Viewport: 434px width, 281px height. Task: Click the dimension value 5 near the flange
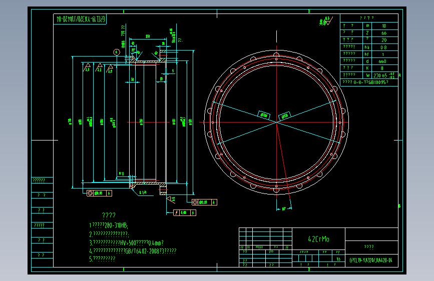coord(173,71)
